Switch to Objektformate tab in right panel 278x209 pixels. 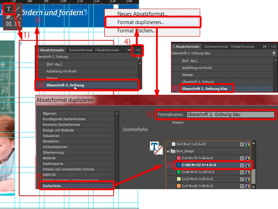coord(243,47)
